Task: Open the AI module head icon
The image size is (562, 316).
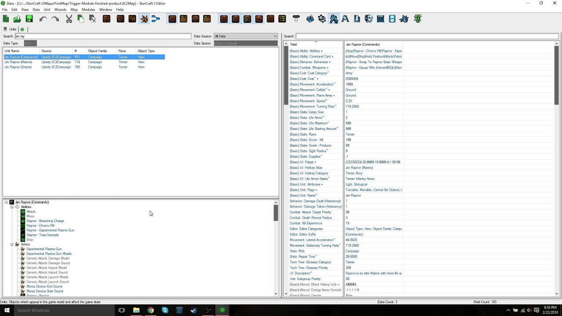Action: point(369,19)
